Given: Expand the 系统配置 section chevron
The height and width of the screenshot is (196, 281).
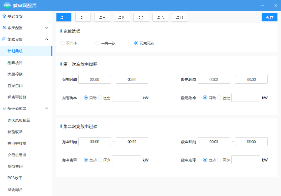Looking at the screenshot, I should point(46,28).
